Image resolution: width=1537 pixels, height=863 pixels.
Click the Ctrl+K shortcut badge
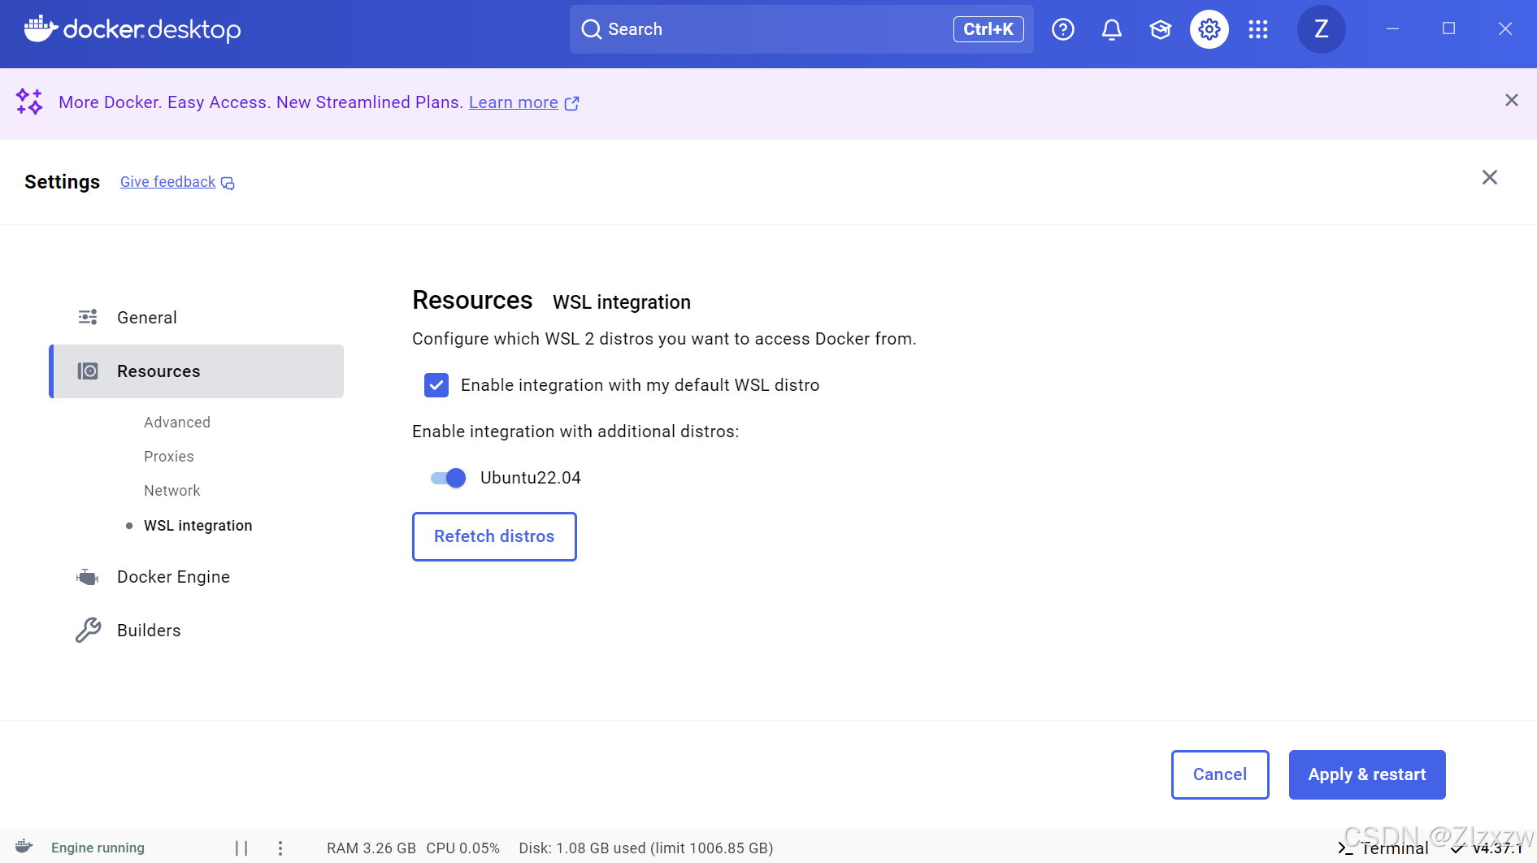tap(988, 29)
